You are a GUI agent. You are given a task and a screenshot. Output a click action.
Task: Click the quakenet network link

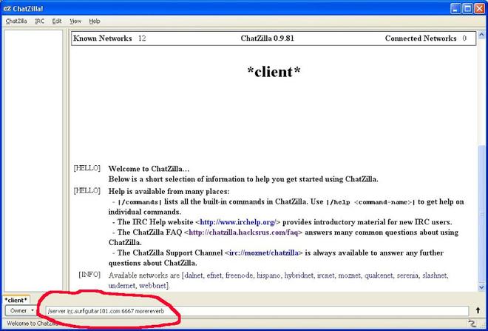[x=378, y=275]
